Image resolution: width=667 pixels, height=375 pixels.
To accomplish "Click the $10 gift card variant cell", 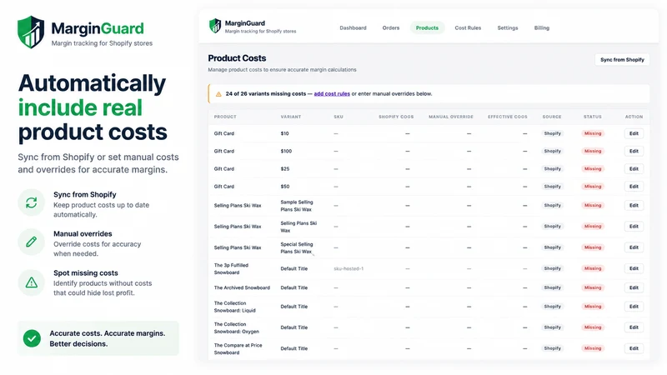I will 284,133.
